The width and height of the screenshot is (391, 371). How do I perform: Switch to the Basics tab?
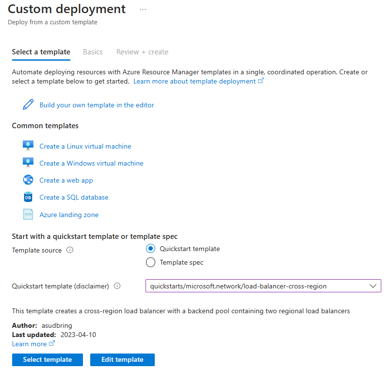point(93,52)
